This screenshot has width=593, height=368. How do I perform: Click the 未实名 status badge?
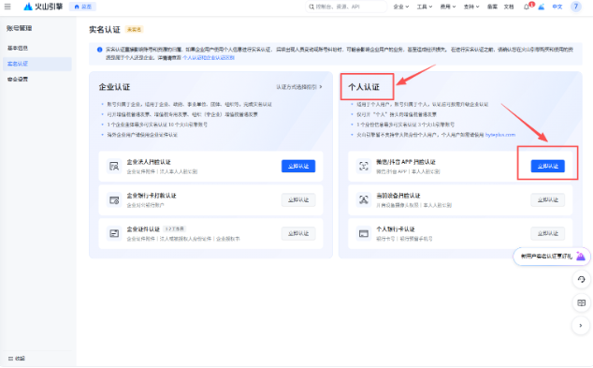pos(135,29)
